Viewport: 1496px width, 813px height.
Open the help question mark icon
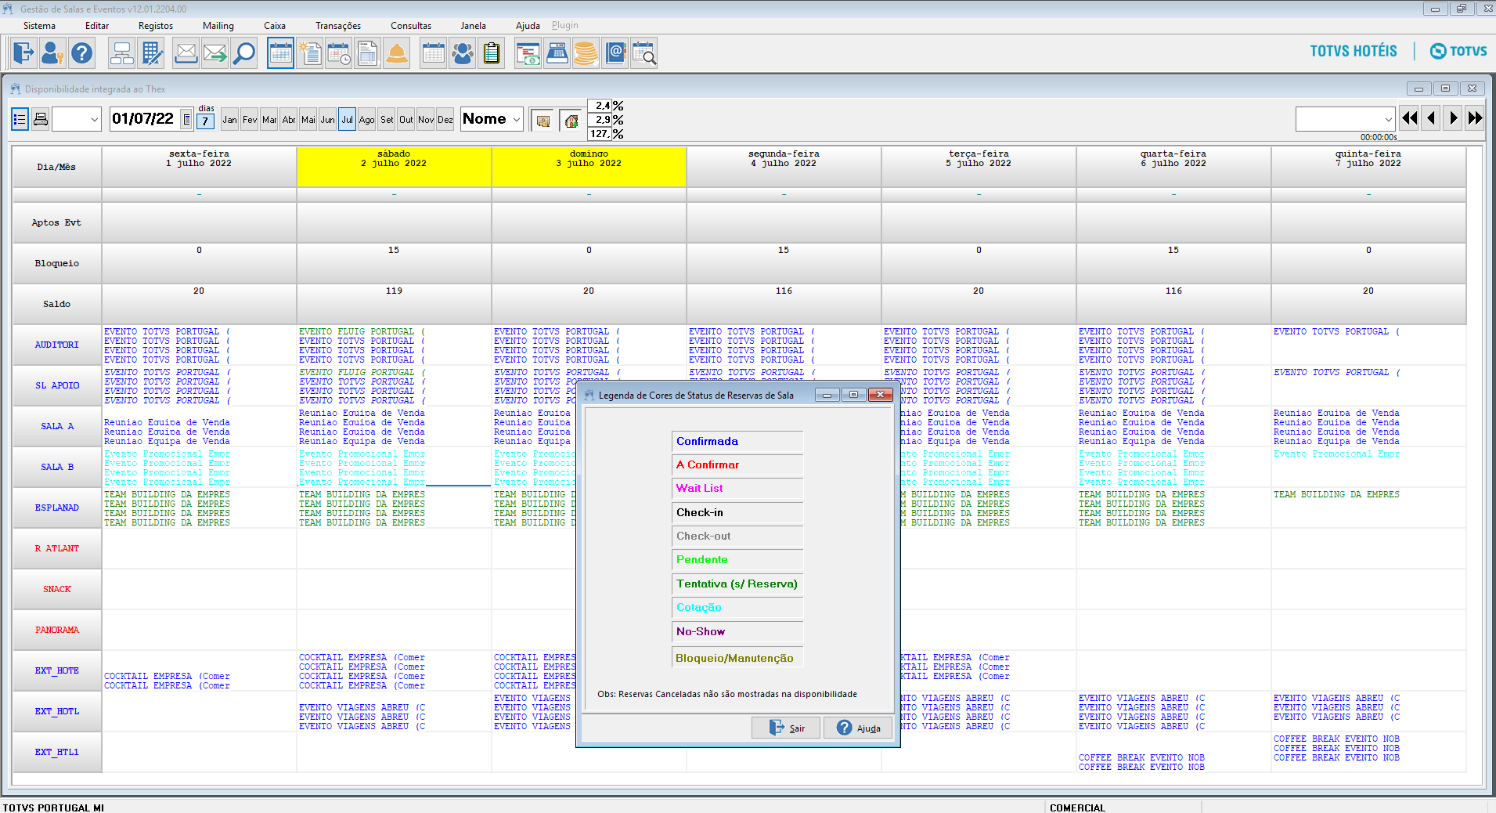click(81, 53)
